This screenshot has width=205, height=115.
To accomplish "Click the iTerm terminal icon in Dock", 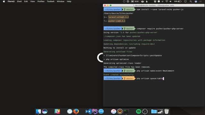I will pos(126,111).
